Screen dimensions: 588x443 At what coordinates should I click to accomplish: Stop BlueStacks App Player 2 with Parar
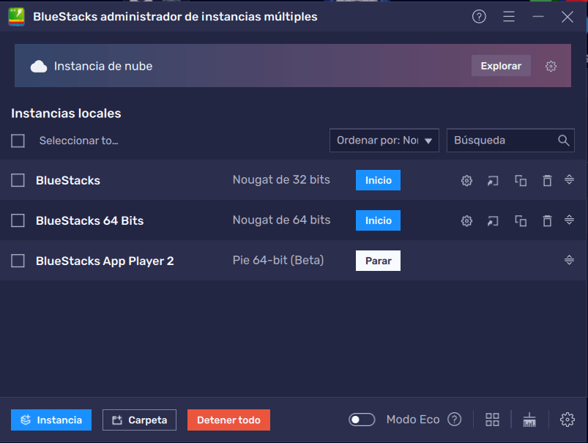coord(378,261)
